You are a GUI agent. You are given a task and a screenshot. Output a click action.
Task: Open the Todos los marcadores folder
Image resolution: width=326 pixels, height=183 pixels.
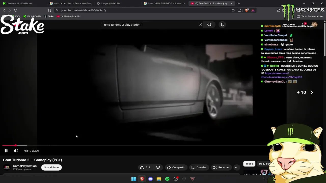point(310,16)
